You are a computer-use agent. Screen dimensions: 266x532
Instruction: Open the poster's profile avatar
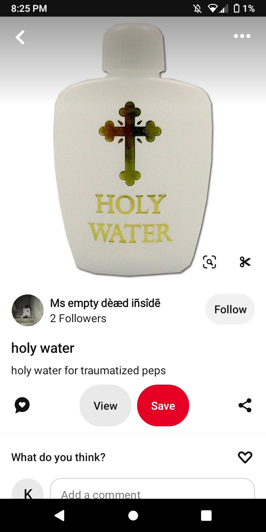[x=28, y=310]
